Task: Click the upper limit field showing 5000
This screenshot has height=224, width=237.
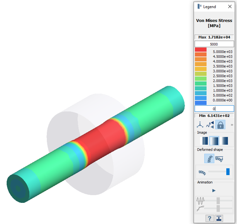Action: click(x=214, y=44)
